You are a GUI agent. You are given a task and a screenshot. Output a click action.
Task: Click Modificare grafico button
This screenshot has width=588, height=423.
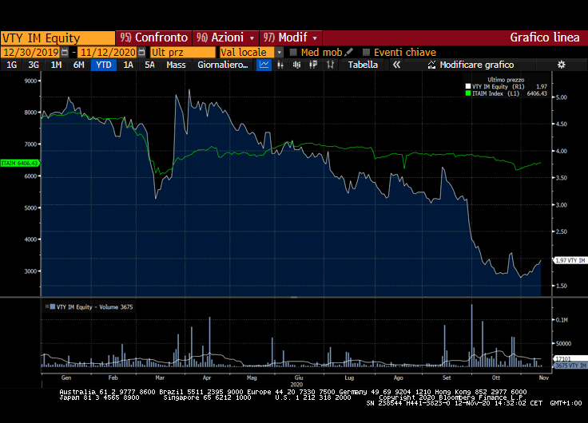tap(477, 65)
